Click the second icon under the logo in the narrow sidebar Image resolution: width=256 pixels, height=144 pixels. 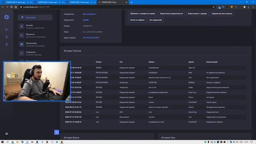(6, 37)
